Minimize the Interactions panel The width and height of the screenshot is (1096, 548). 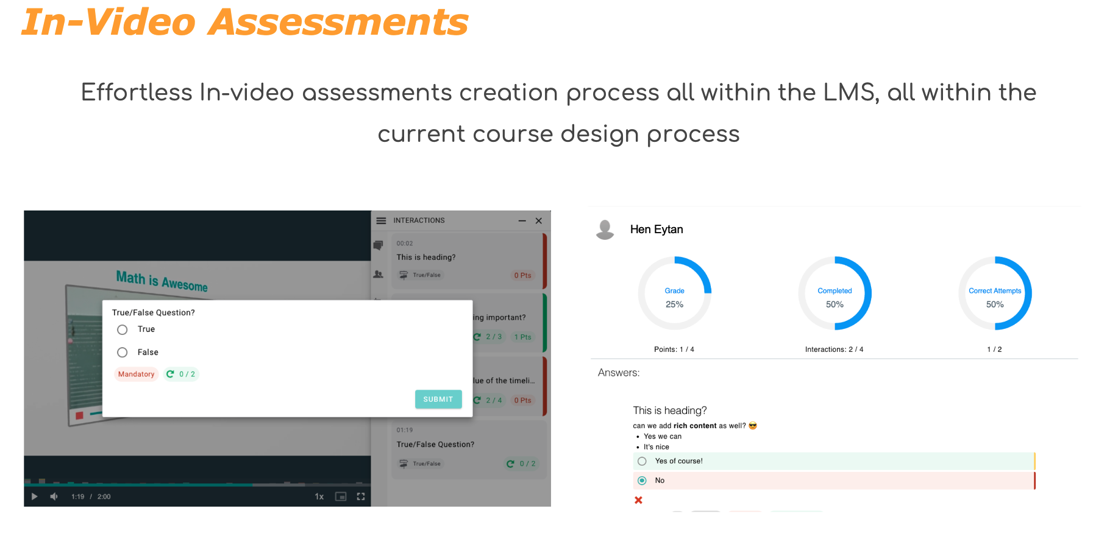tap(522, 220)
